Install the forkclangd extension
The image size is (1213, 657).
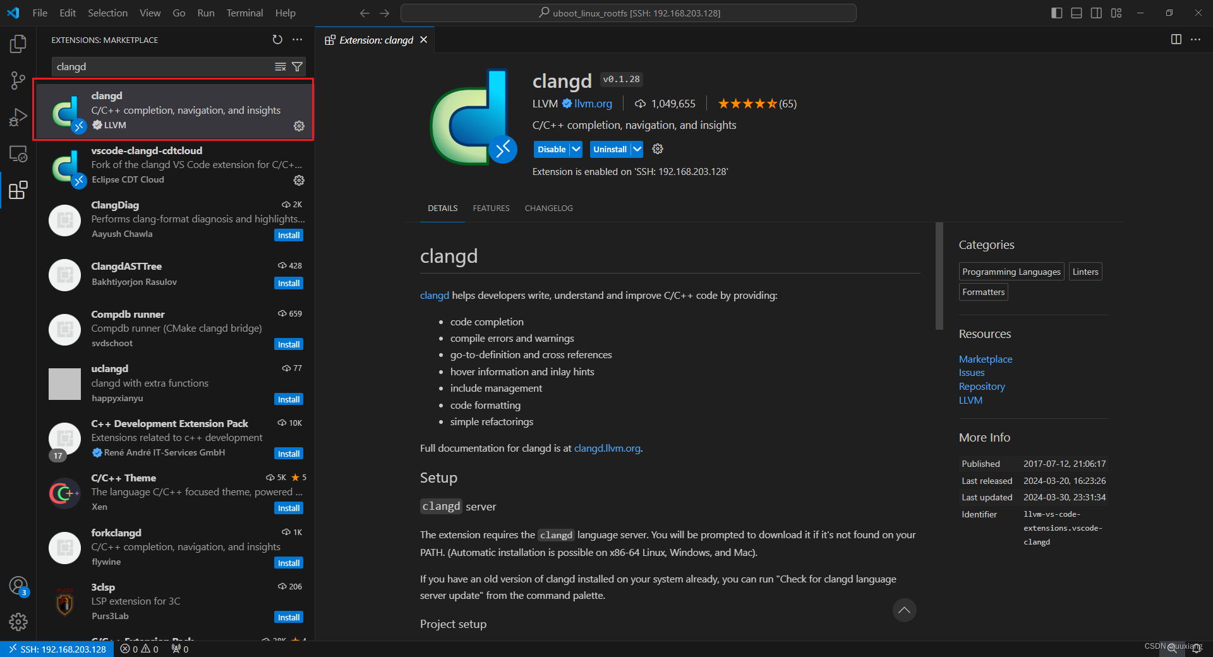289,563
